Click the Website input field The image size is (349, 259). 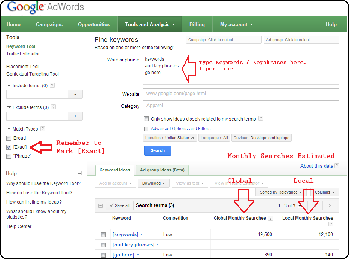click(x=241, y=94)
